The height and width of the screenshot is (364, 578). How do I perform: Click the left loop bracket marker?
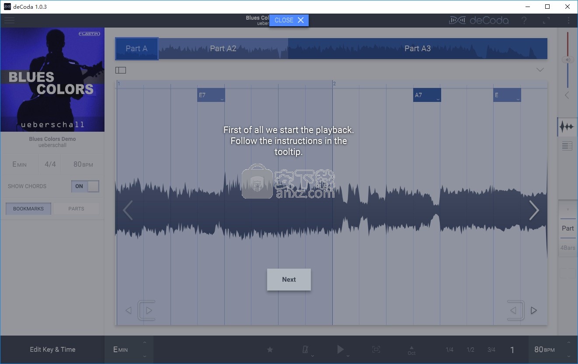tap(147, 310)
